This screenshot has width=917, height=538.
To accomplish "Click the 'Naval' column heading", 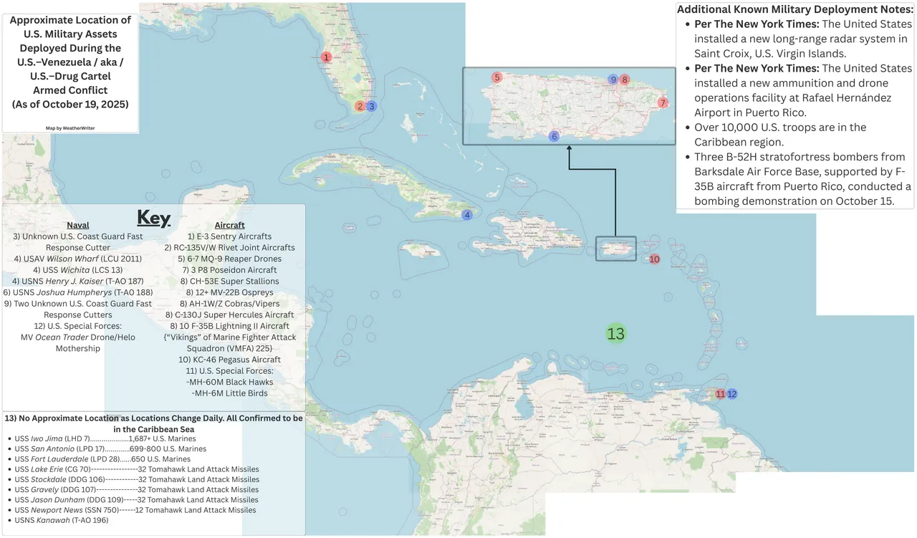I will tap(77, 225).
